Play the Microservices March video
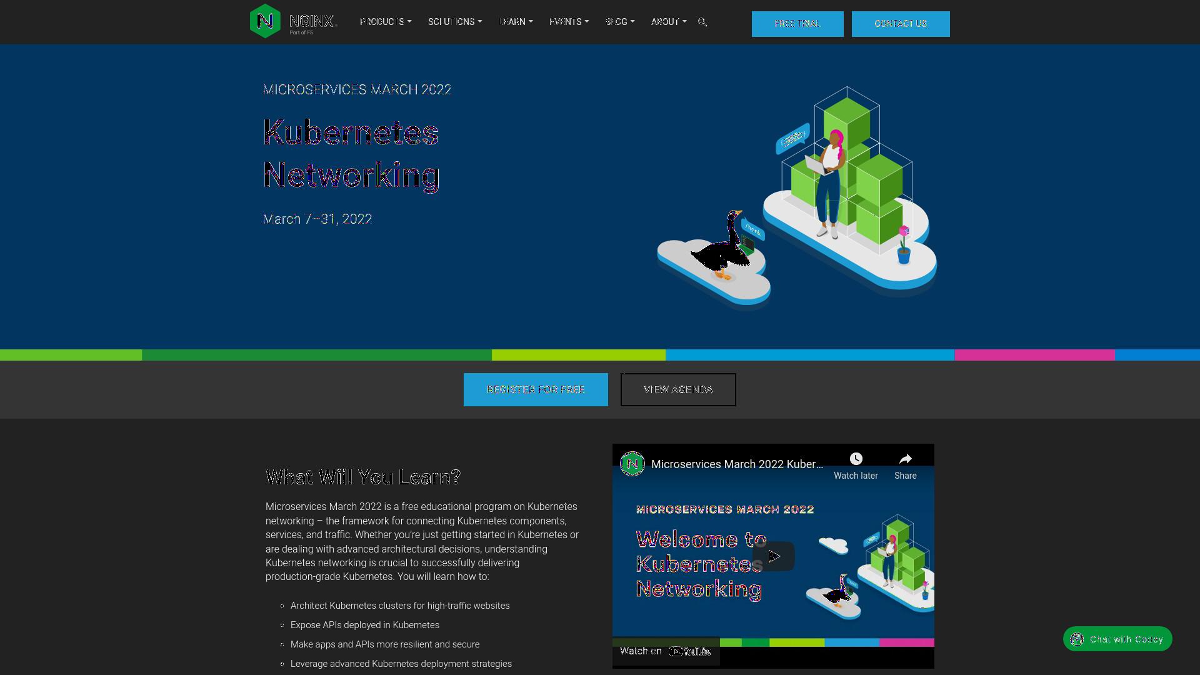Viewport: 1200px width, 675px height. click(x=773, y=556)
